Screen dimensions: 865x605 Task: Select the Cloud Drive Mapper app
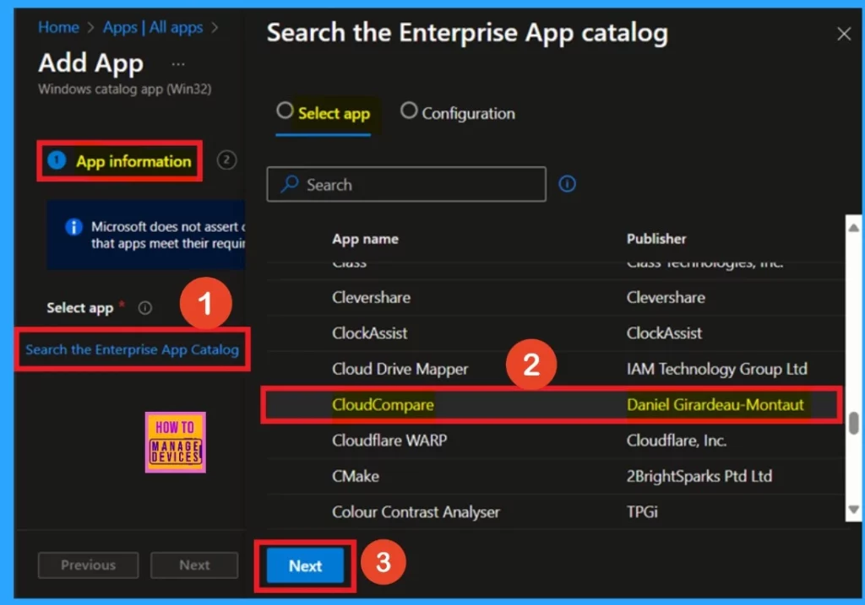coord(555,369)
